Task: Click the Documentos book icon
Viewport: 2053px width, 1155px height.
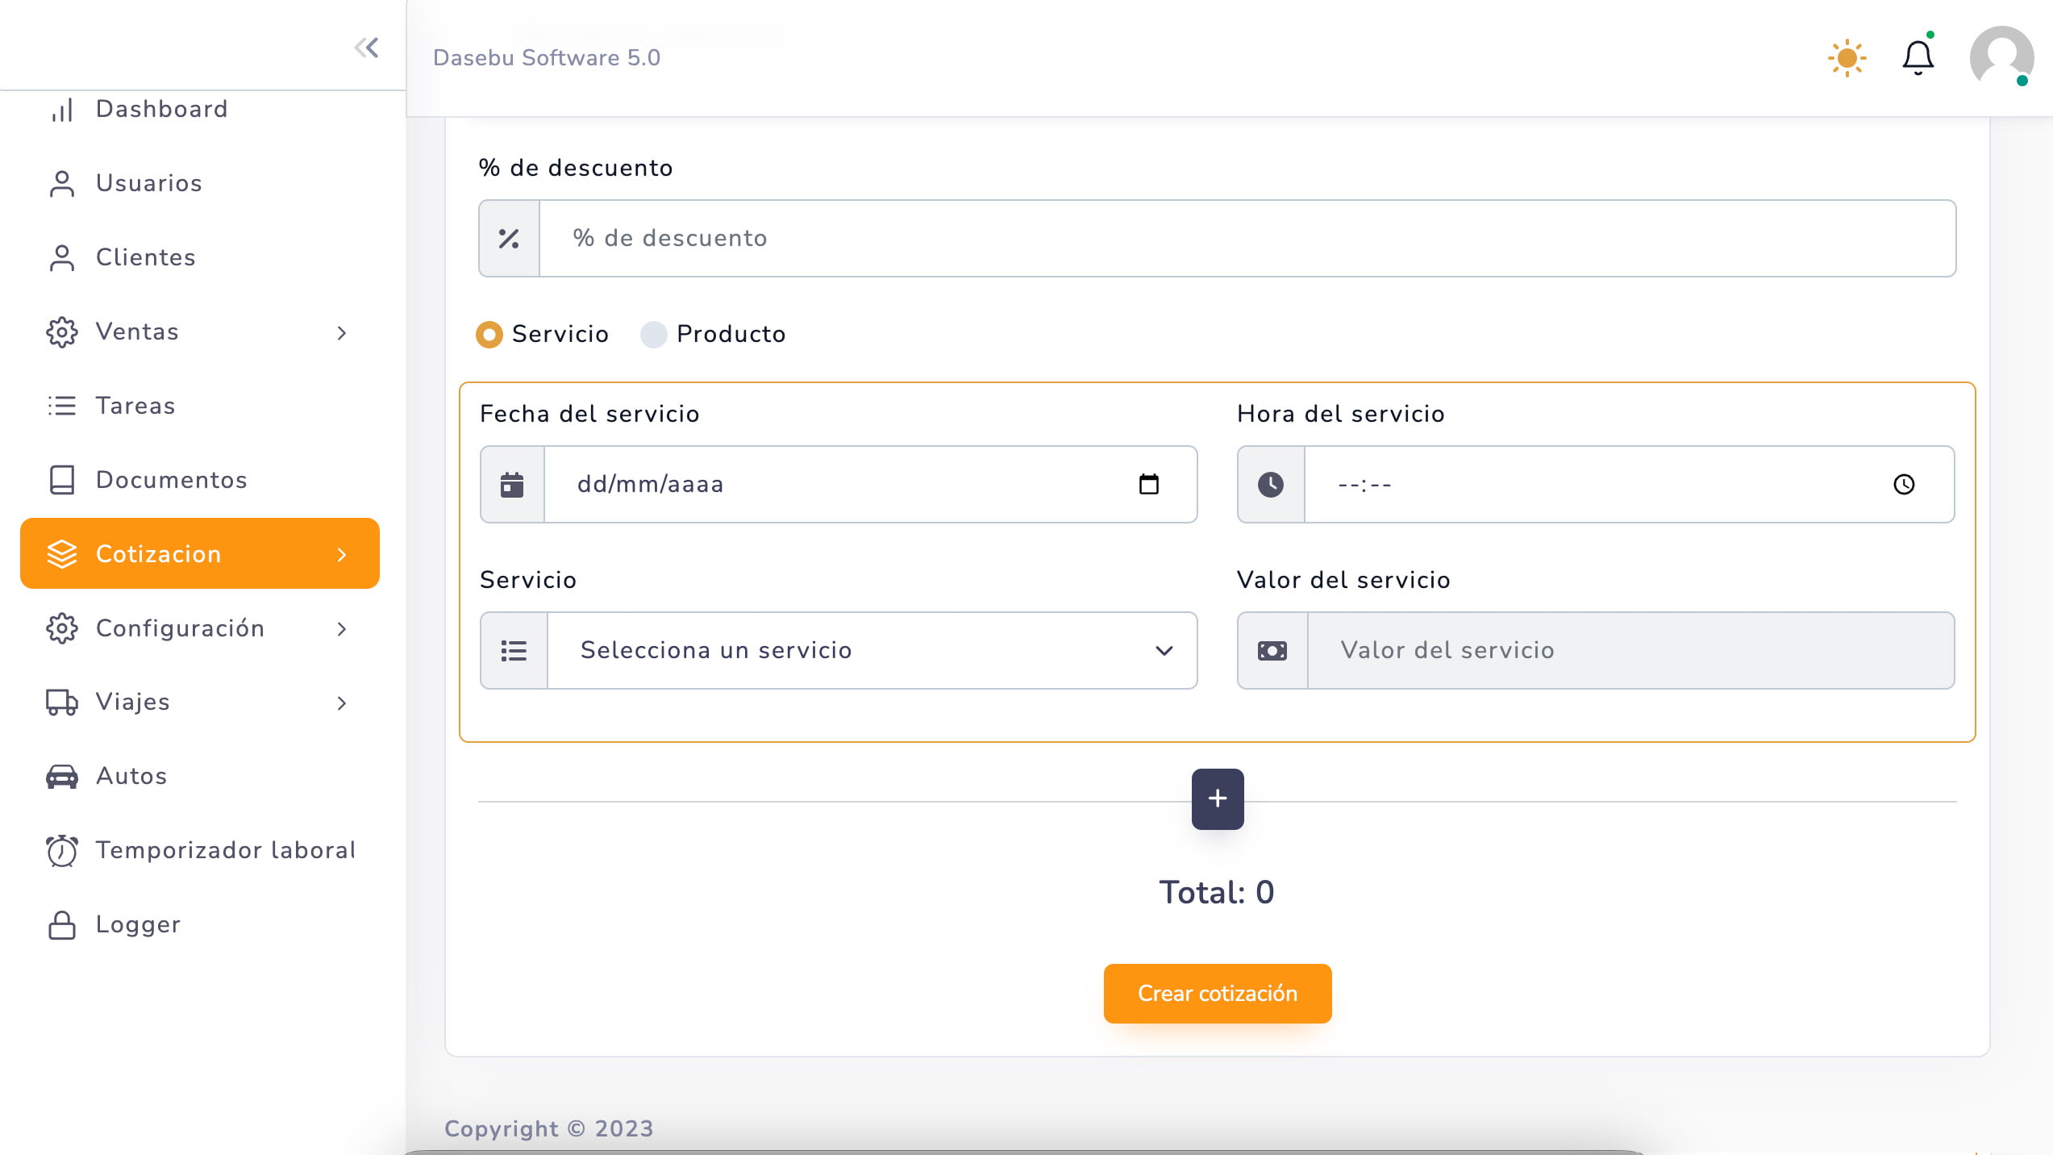Action: tap(62, 480)
